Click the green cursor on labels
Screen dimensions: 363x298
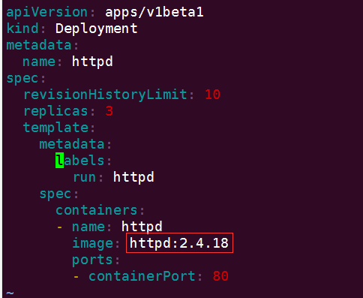(59, 161)
